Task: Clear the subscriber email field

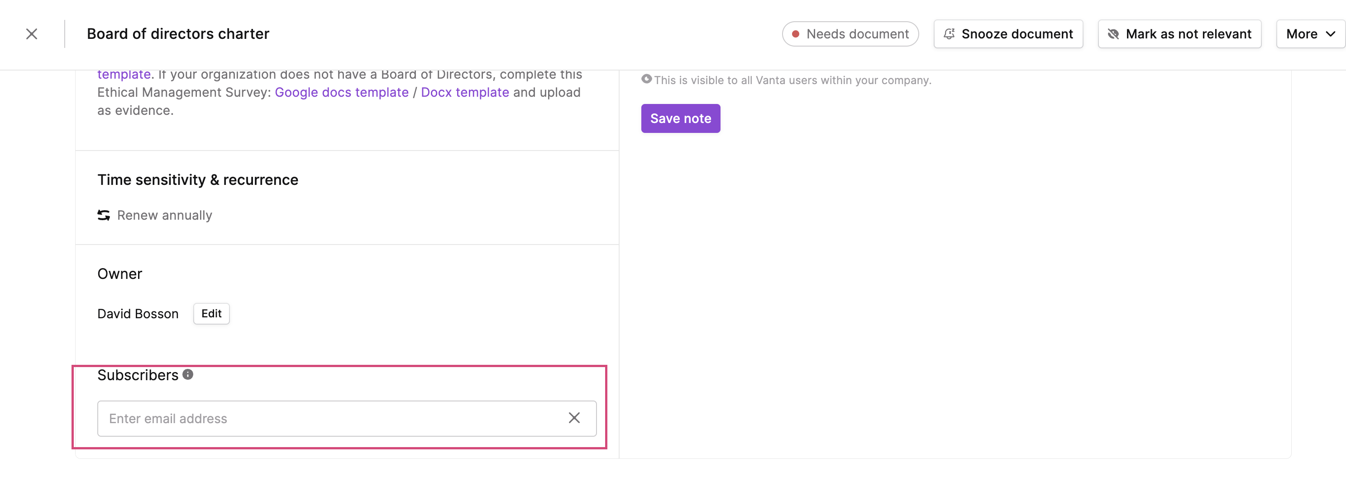Action: pos(574,418)
